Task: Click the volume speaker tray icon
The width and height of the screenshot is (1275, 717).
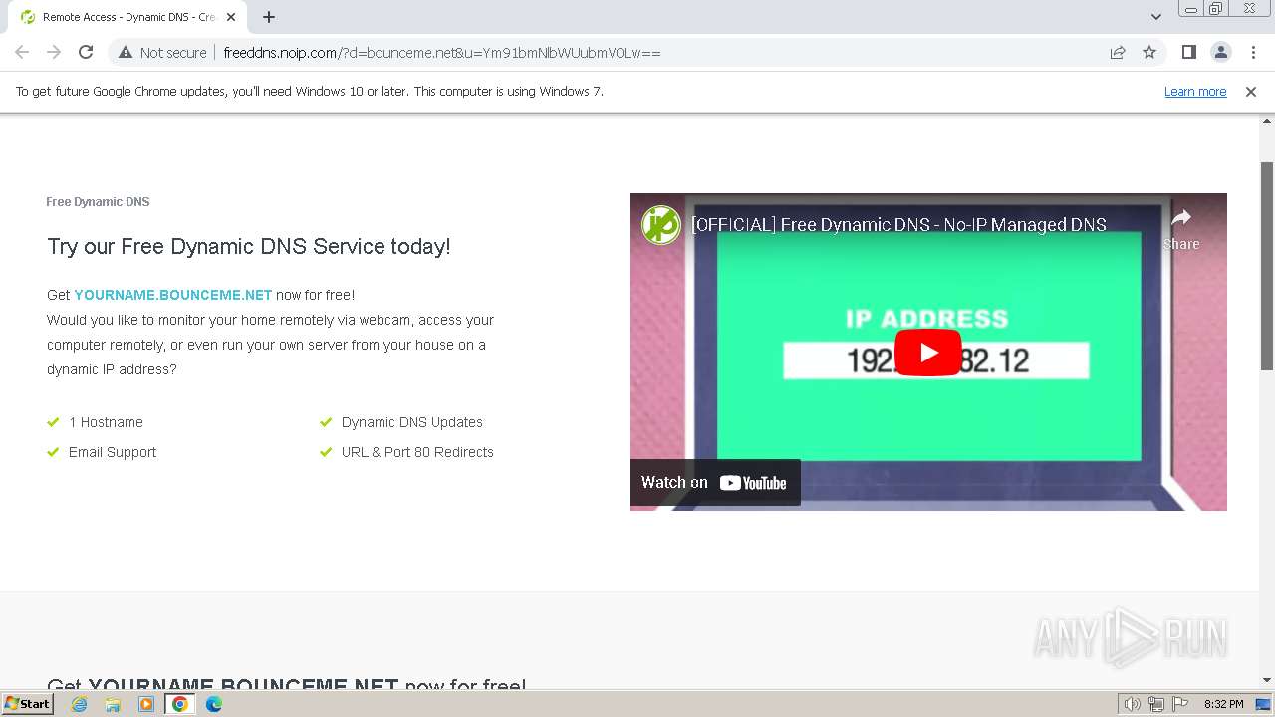Action: [x=1133, y=704]
